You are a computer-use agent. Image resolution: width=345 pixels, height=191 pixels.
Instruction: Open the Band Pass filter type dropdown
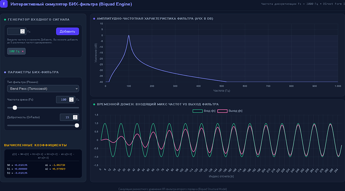43,88
